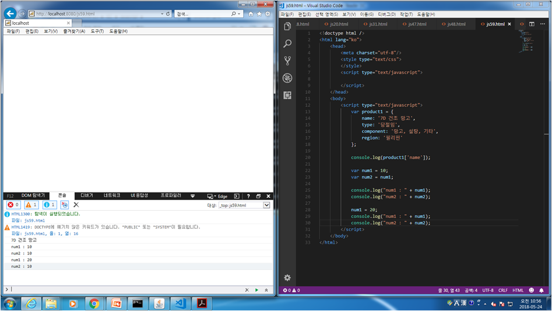Click the console command input field
This screenshot has width=552, height=311.
[x=126, y=289]
